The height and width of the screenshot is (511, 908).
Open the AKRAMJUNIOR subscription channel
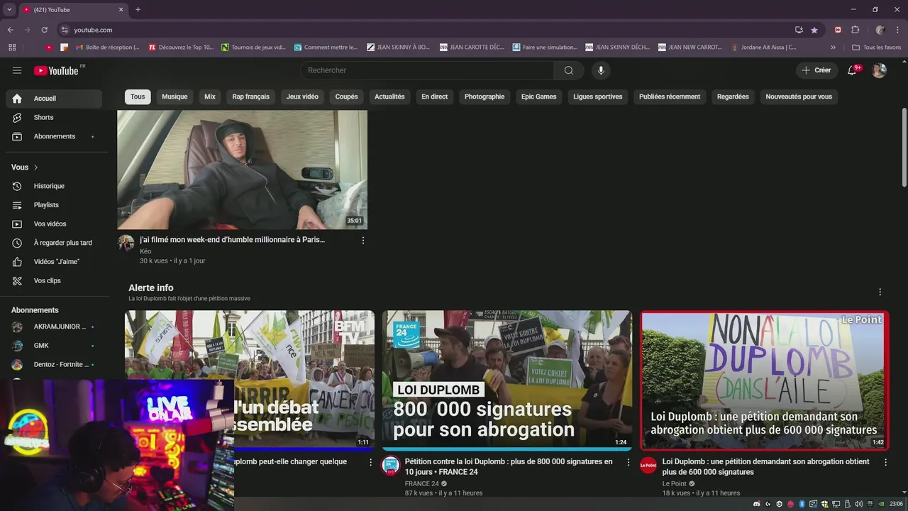click(x=54, y=326)
